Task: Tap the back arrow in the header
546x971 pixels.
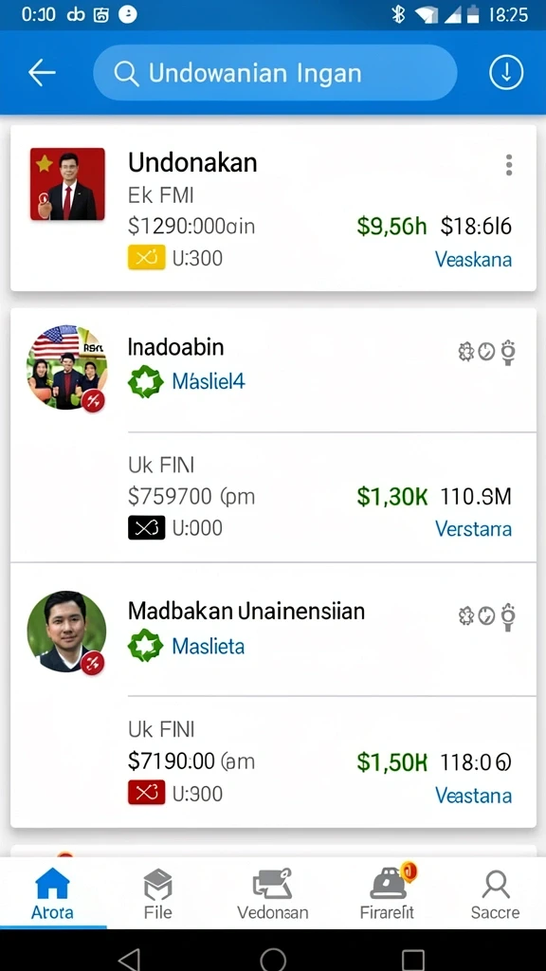Action: coord(42,73)
